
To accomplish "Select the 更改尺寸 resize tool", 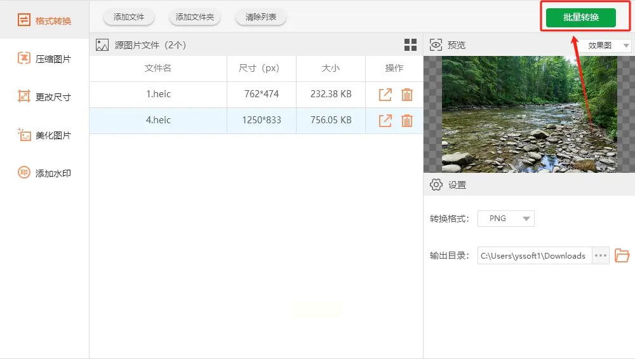I will click(44, 97).
